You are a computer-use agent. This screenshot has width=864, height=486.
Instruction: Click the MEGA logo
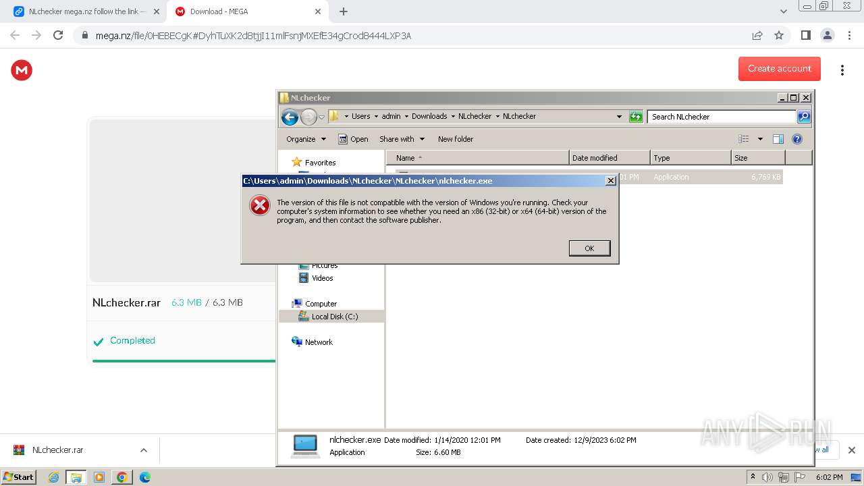[22, 70]
